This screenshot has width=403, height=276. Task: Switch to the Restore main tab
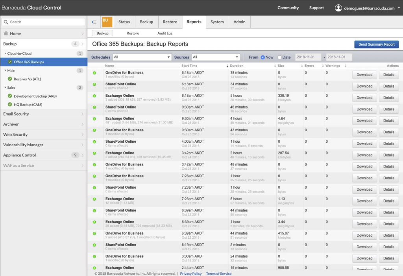point(170,22)
